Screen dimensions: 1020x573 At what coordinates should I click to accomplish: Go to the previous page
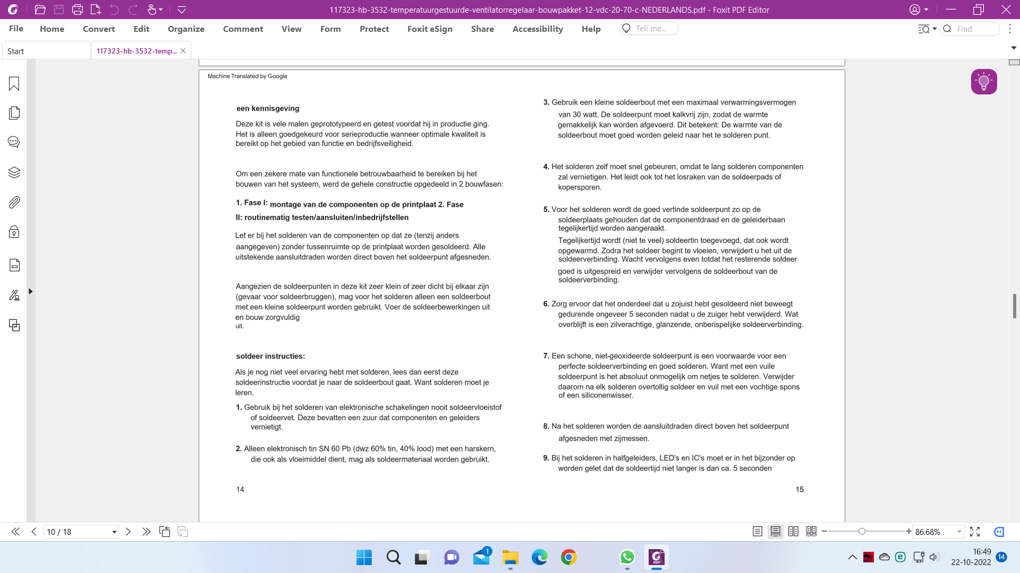click(x=34, y=532)
